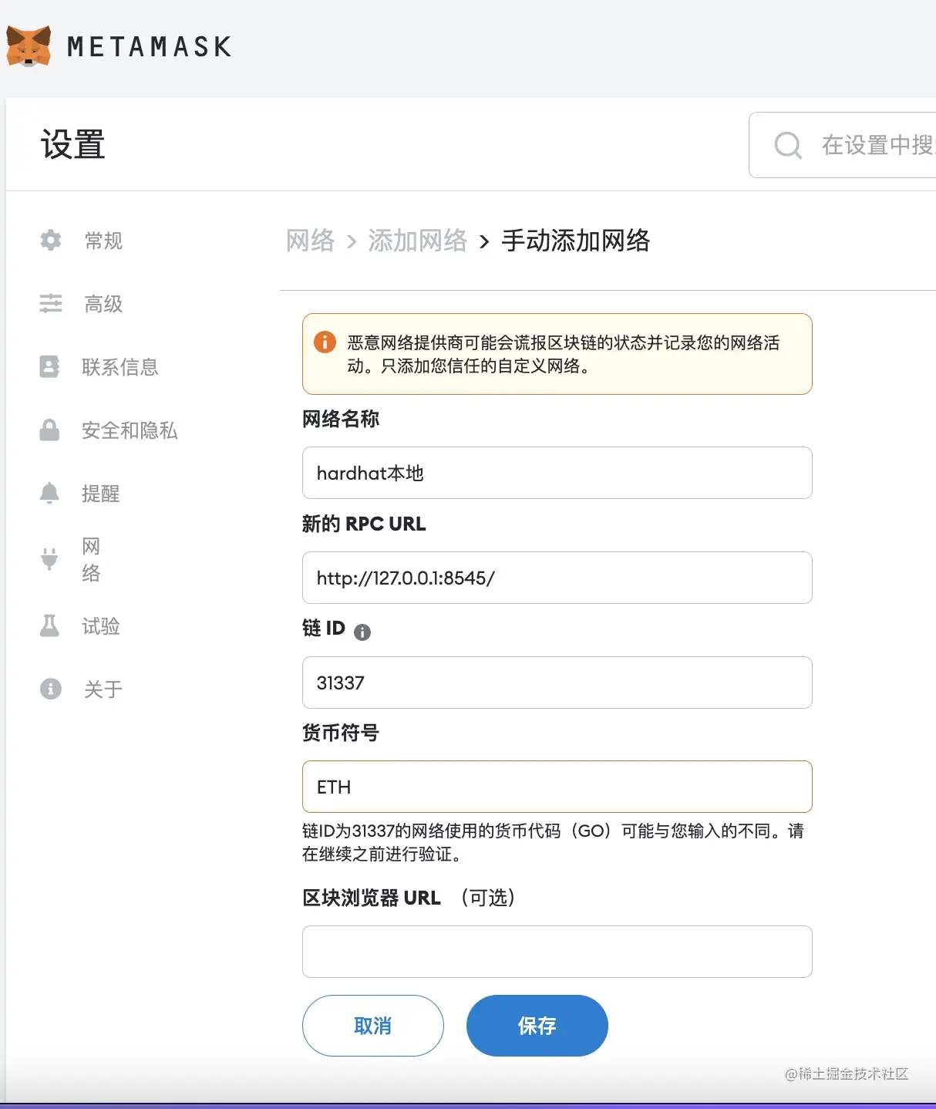Viewport: 936px width, 1109px height.
Task: Click the 链 ID label text
Action: (324, 628)
